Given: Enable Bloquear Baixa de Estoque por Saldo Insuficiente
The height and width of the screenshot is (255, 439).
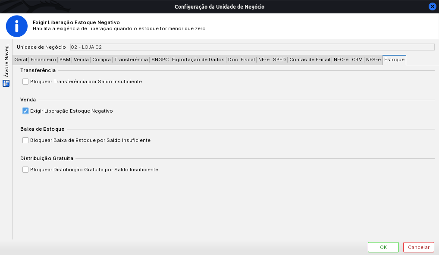Looking at the screenshot, I should point(25,140).
